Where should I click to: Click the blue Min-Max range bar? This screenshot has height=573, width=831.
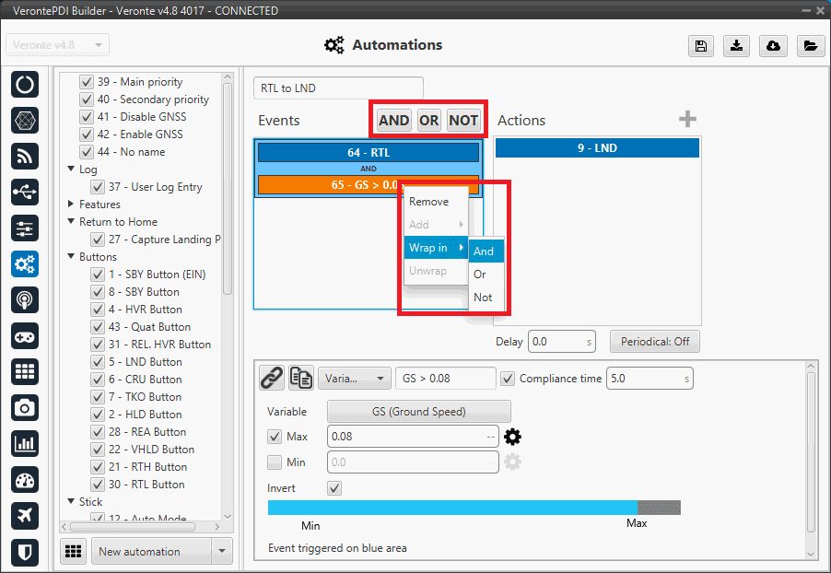coord(451,508)
